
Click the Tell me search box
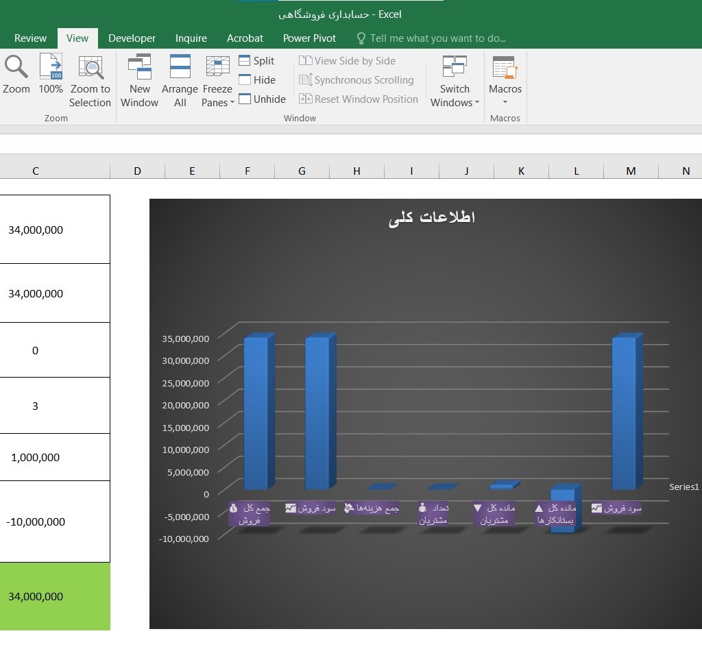coord(437,38)
